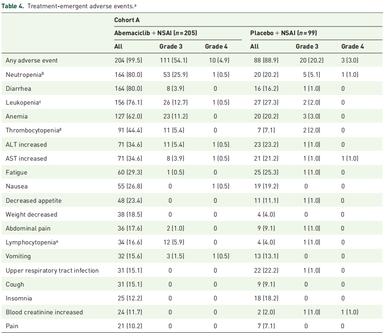Click the Blood creatinine increased row label
The width and height of the screenshot is (383, 333).
[44, 312]
